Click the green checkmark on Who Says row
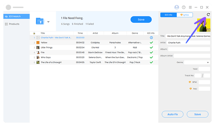This screenshot has width=215, height=126. pyautogui.click(x=151, y=57)
